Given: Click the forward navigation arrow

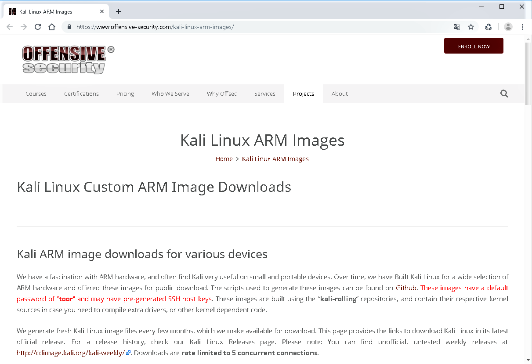Looking at the screenshot, I should tap(24, 27).
